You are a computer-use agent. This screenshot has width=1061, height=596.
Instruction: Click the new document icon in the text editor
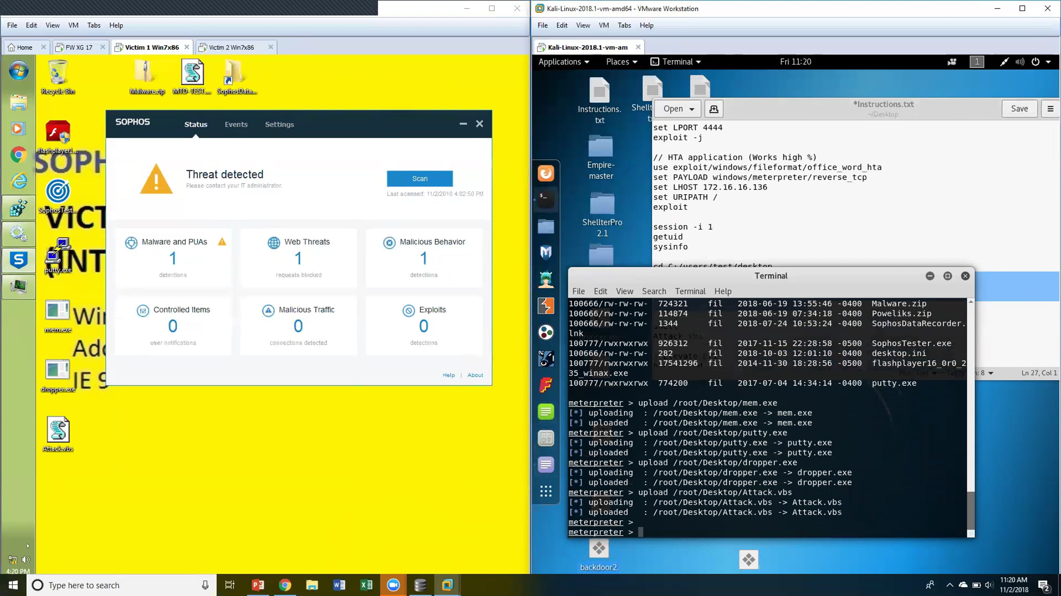click(714, 109)
